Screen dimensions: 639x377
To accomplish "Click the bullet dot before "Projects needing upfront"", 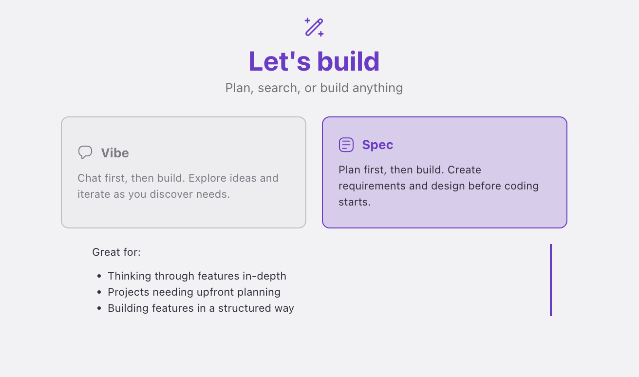I will click(x=99, y=292).
